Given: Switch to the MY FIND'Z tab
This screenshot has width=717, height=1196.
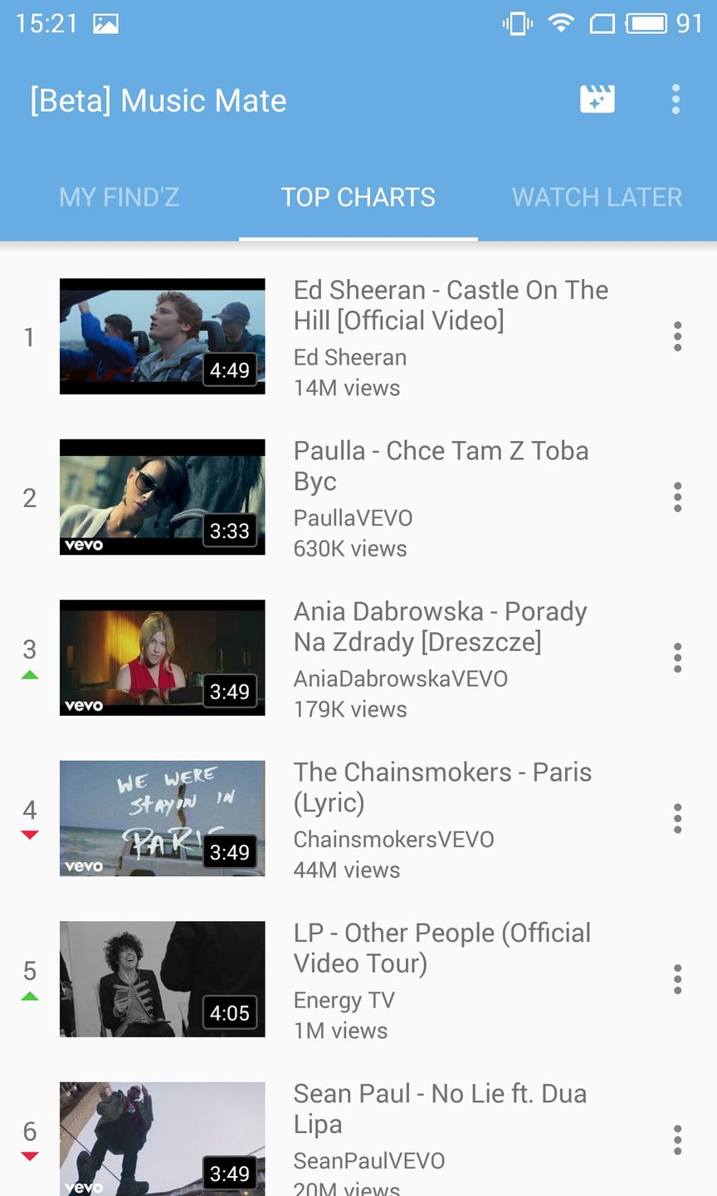Looking at the screenshot, I should click(x=119, y=197).
